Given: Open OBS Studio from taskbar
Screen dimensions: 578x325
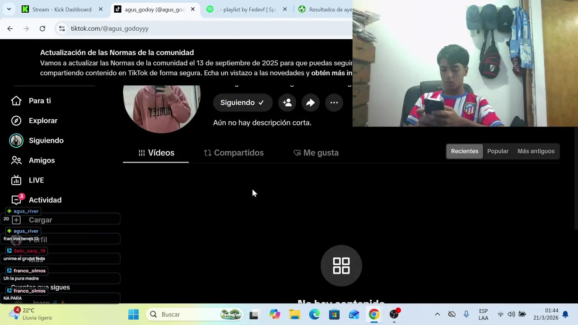Looking at the screenshot, I should [394, 314].
